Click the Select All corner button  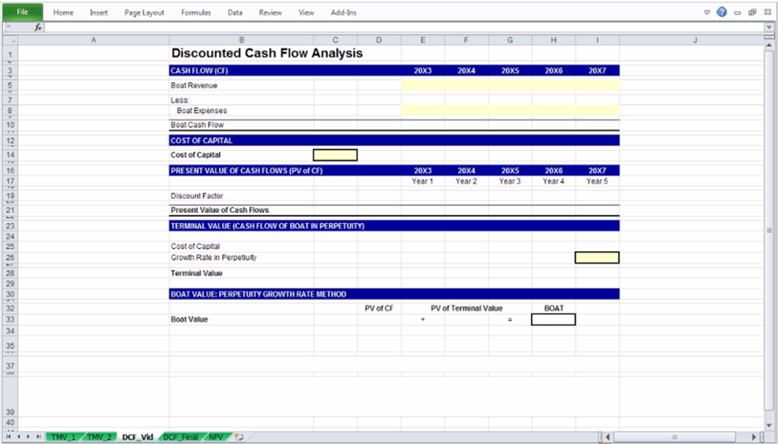(10, 40)
